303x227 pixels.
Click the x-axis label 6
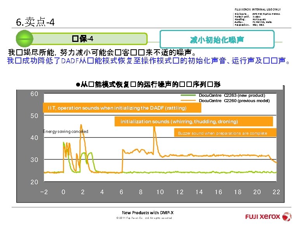coord(121,192)
